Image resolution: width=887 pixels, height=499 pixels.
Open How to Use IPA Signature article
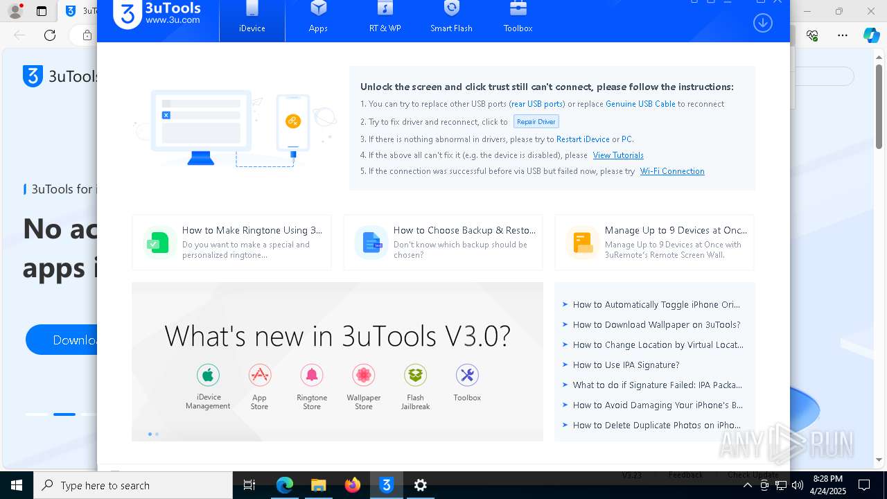click(x=626, y=365)
